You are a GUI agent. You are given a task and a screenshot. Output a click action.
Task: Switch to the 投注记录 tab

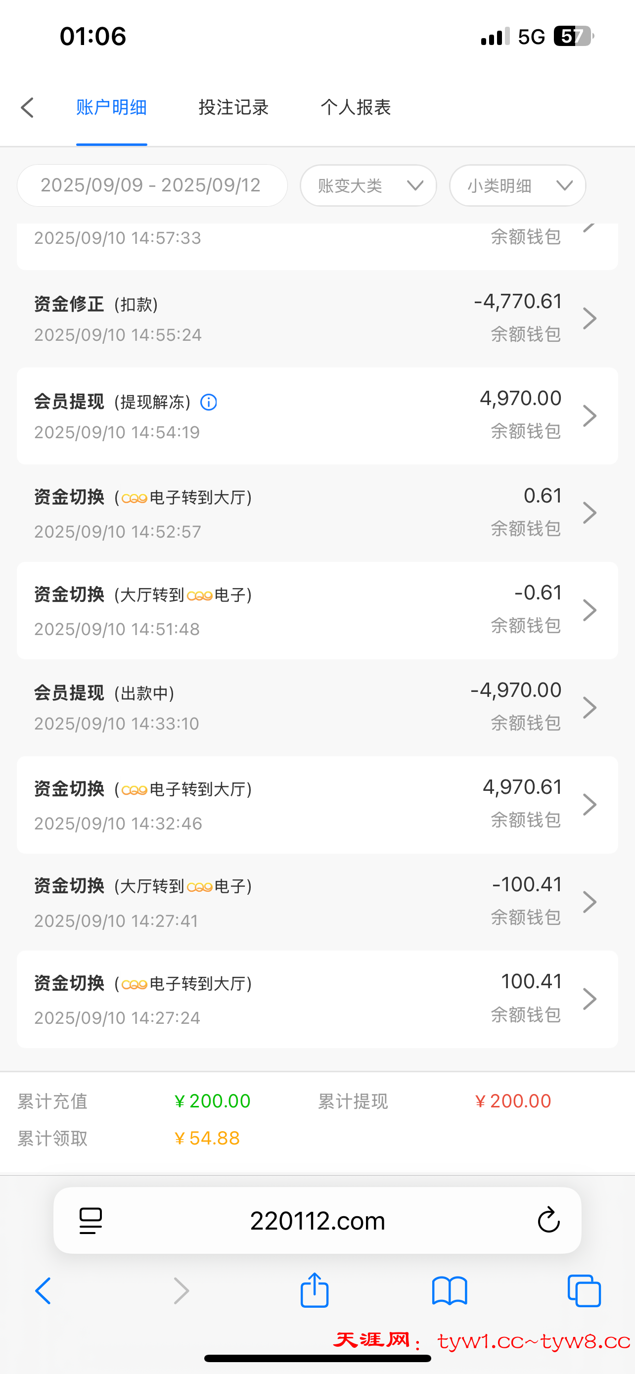click(x=233, y=108)
